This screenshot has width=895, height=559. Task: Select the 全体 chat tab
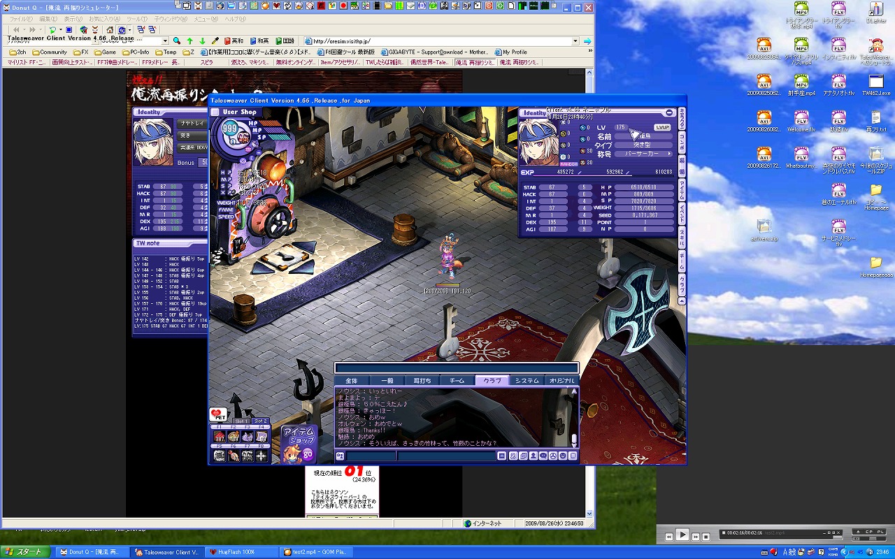(351, 381)
